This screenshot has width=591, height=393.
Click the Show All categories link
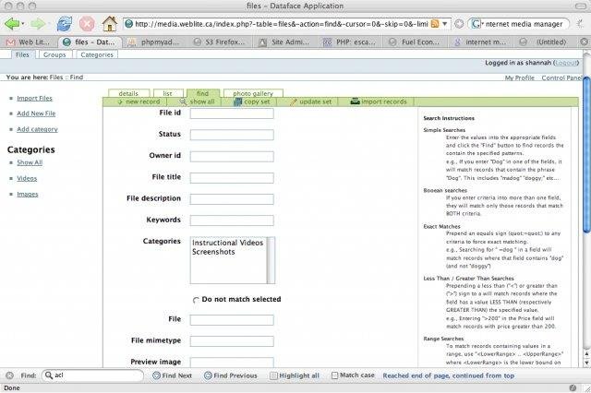(30, 162)
